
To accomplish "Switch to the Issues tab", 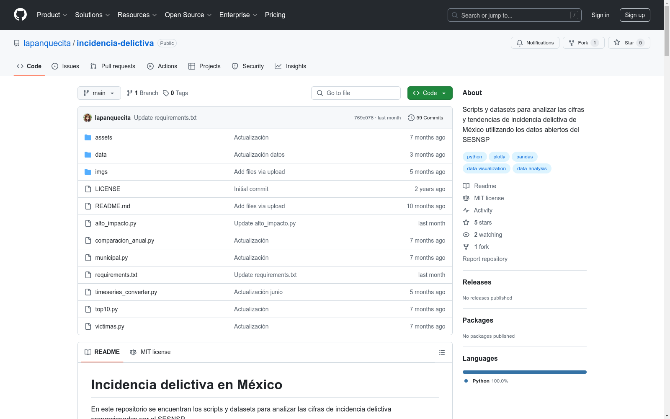I will point(65,66).
